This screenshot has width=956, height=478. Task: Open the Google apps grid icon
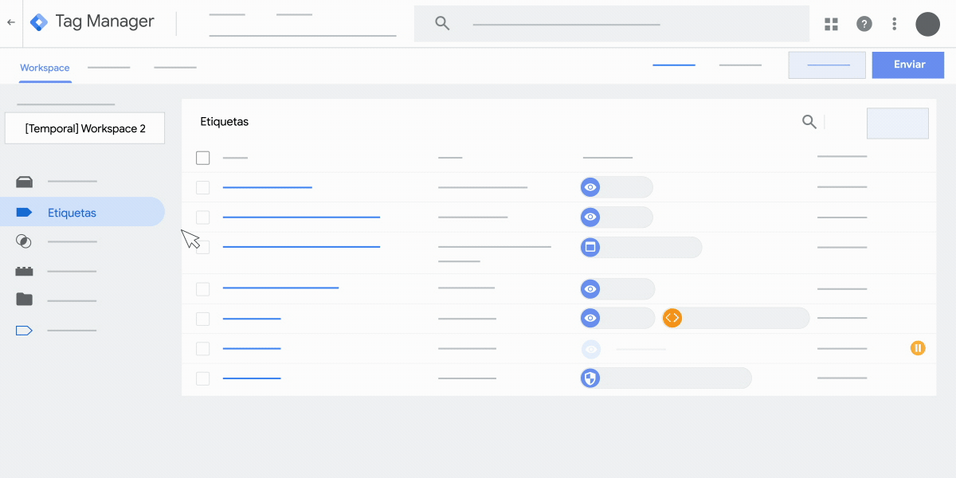831,24
